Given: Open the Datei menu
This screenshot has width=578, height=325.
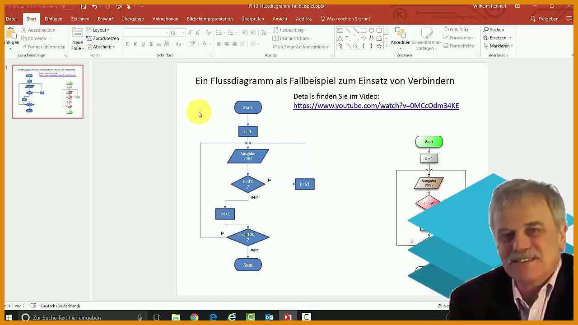Looking at the screenshot, I should tap(11, 19).
